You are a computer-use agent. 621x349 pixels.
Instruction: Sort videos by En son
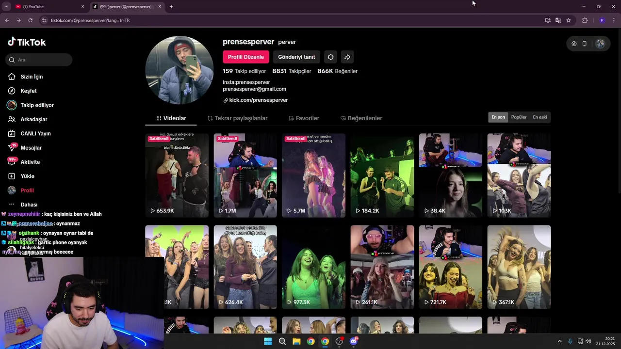pos(498,117)
